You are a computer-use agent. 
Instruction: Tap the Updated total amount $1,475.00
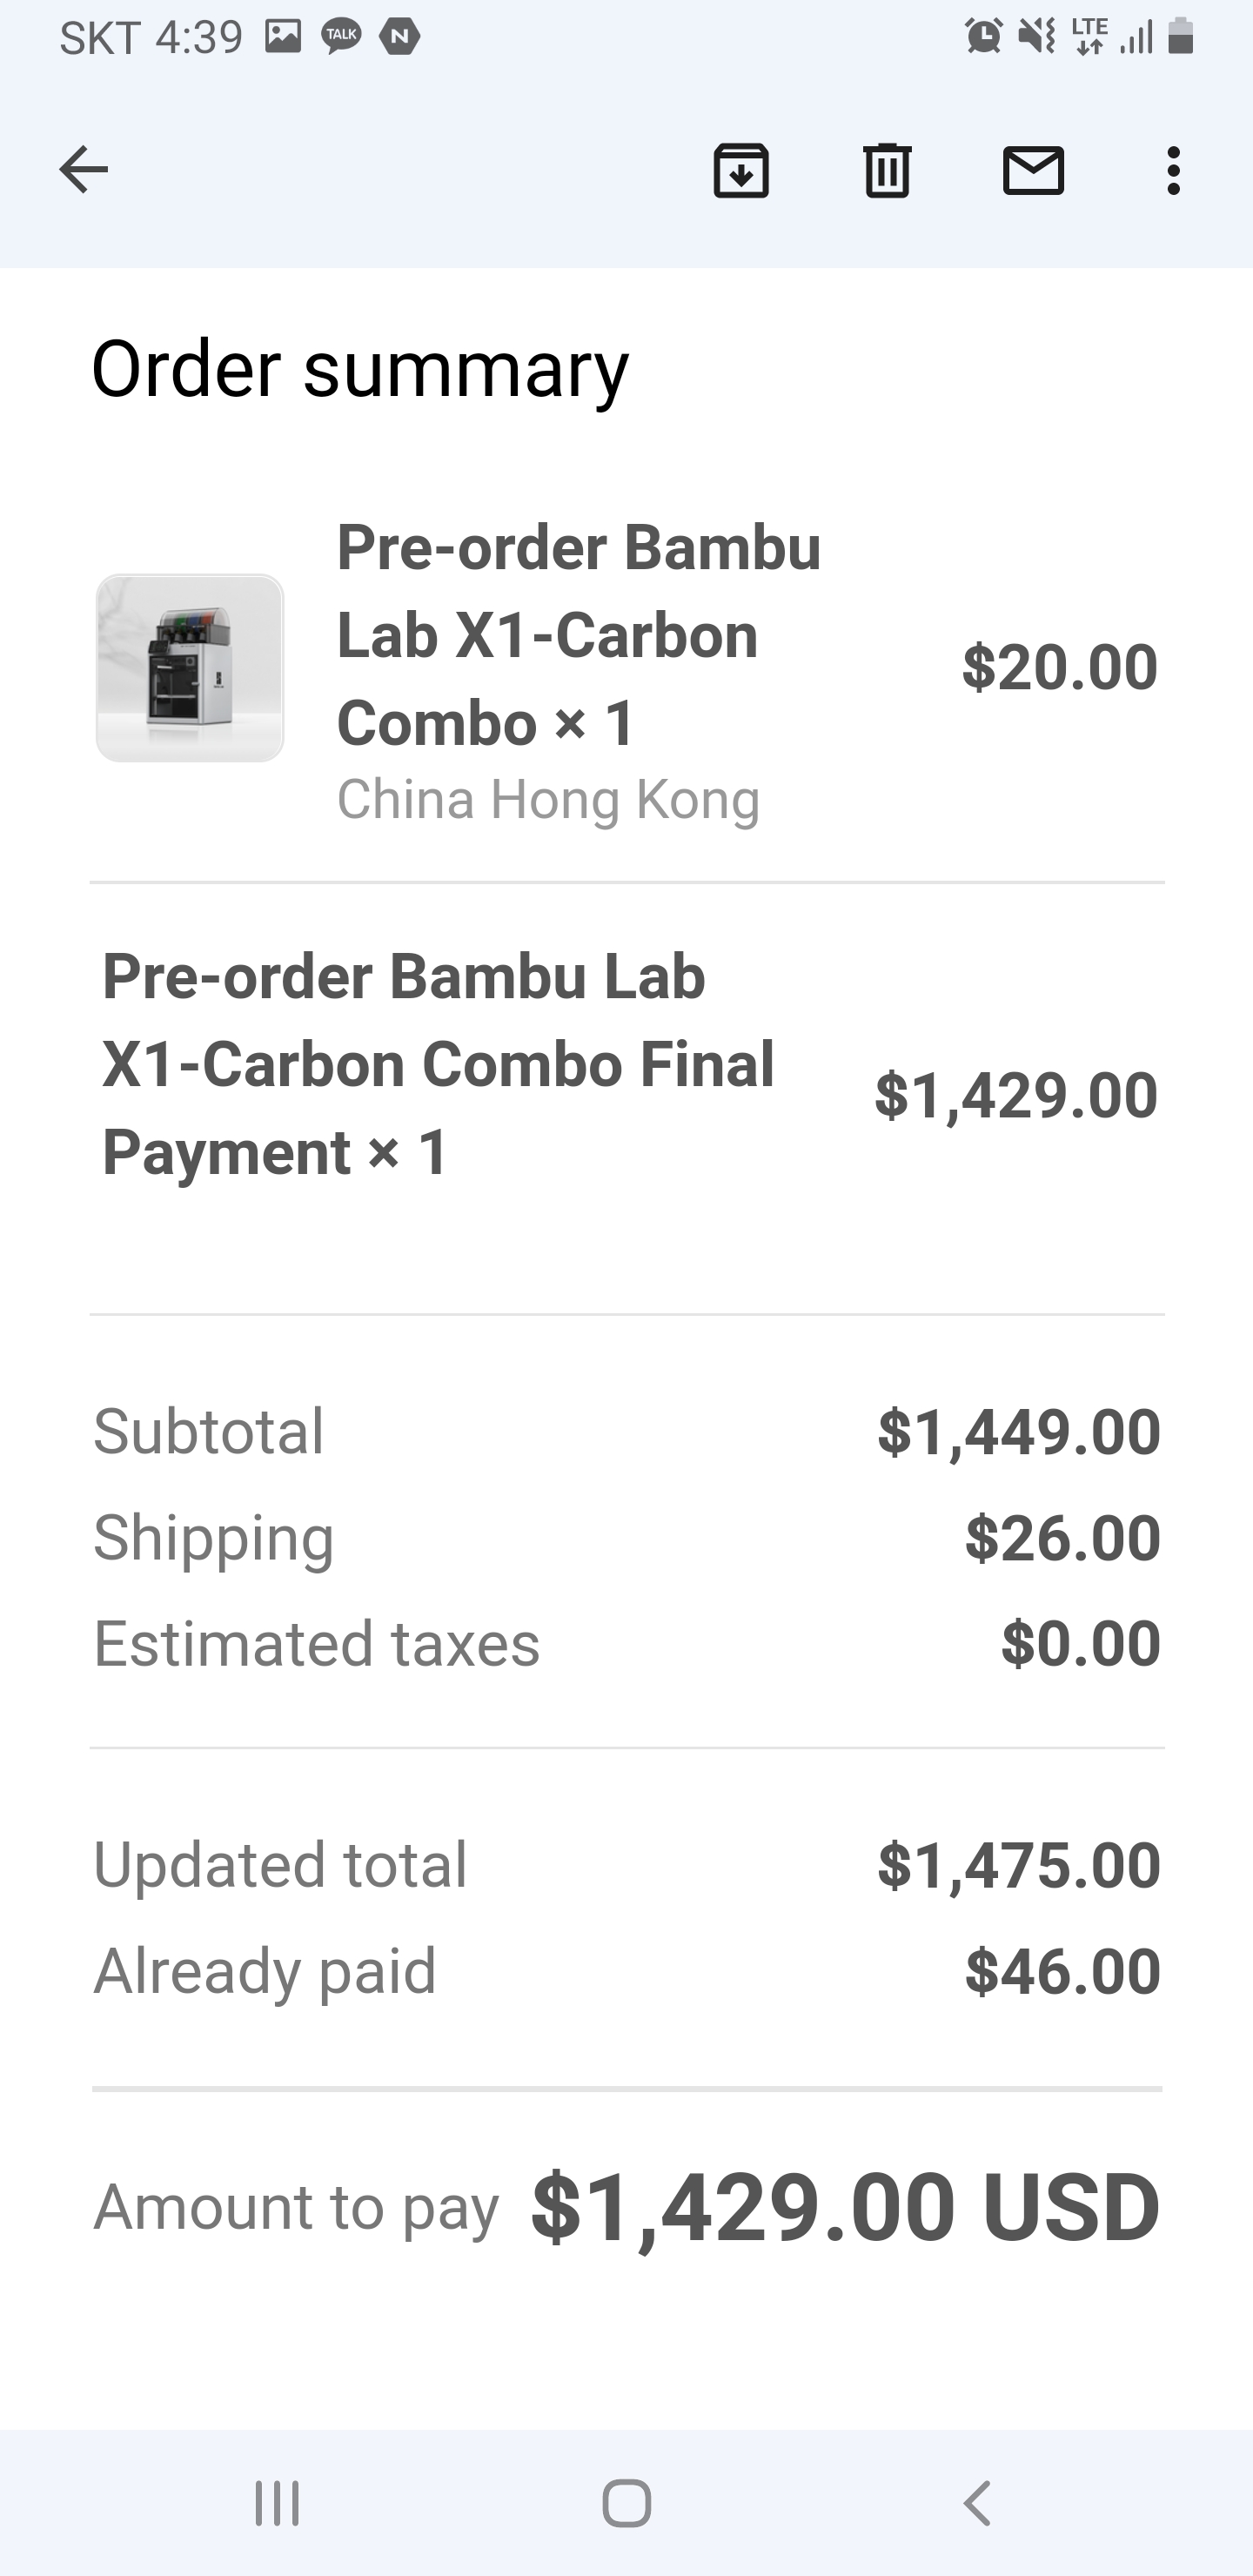tap(1018, 1865)
